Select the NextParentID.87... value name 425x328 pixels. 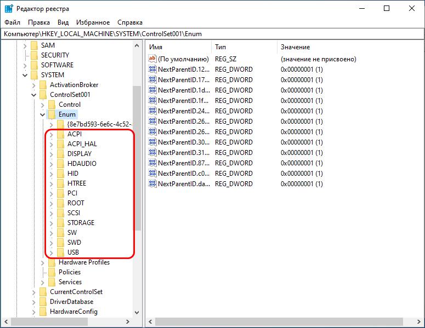tap(184, 163)
